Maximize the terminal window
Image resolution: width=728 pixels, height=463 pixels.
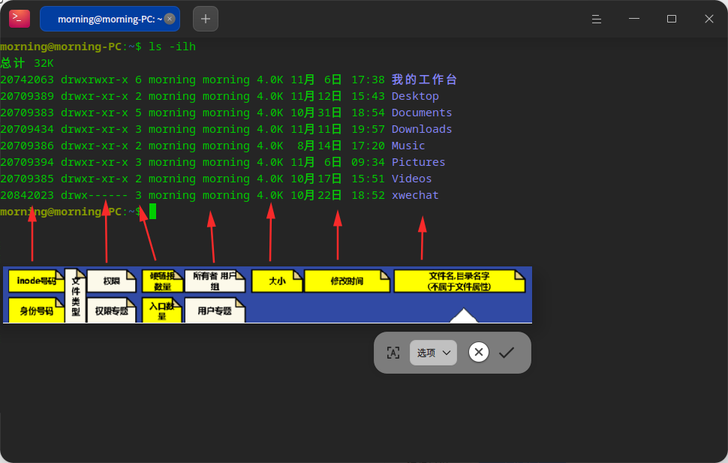[x=672, y=19]
